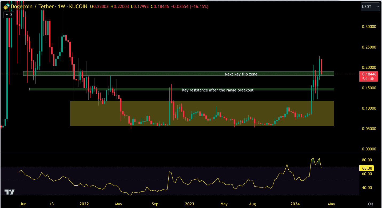The height and width of the screenshot is (208, 382).
Task: Click the 2022 time axis label
Action: tap(84, 204)
